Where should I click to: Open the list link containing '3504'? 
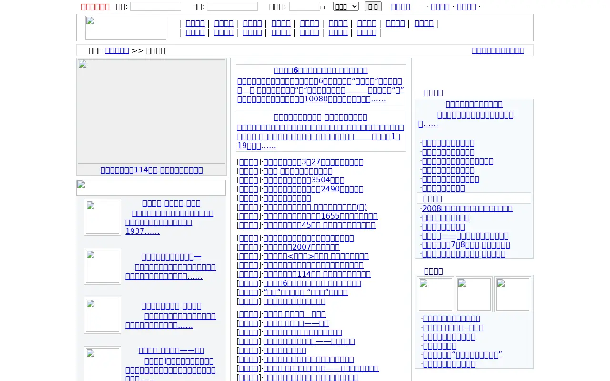click(x=304, y=180)
